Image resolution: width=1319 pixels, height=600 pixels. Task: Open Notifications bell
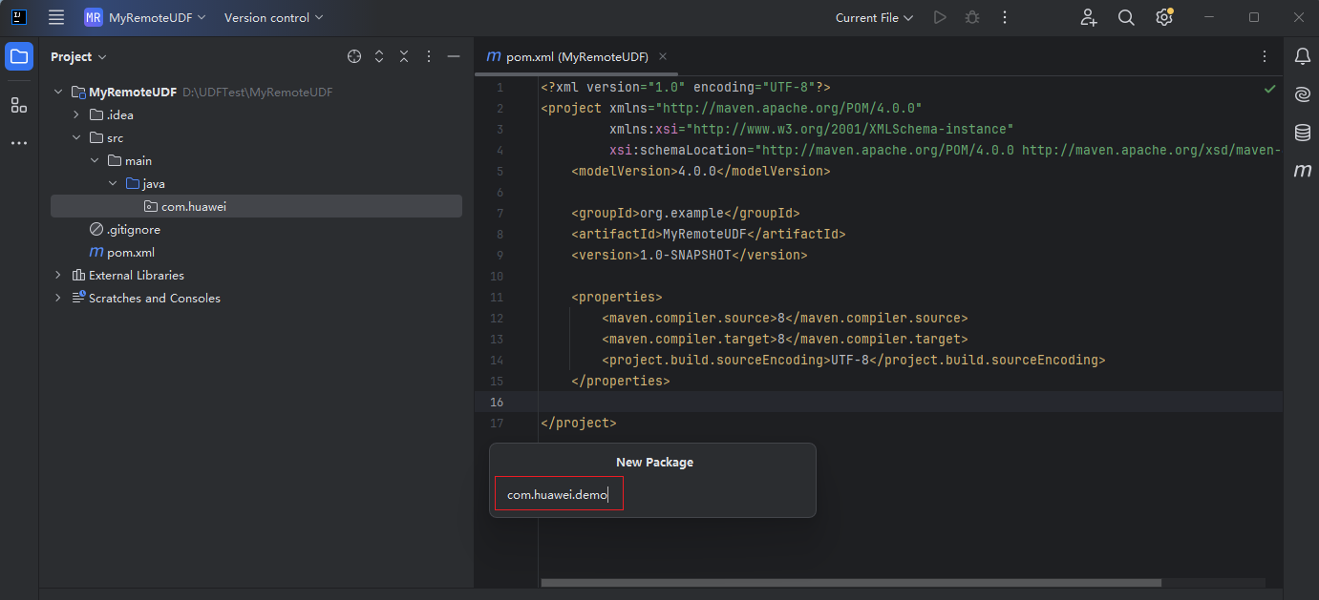1302,56
